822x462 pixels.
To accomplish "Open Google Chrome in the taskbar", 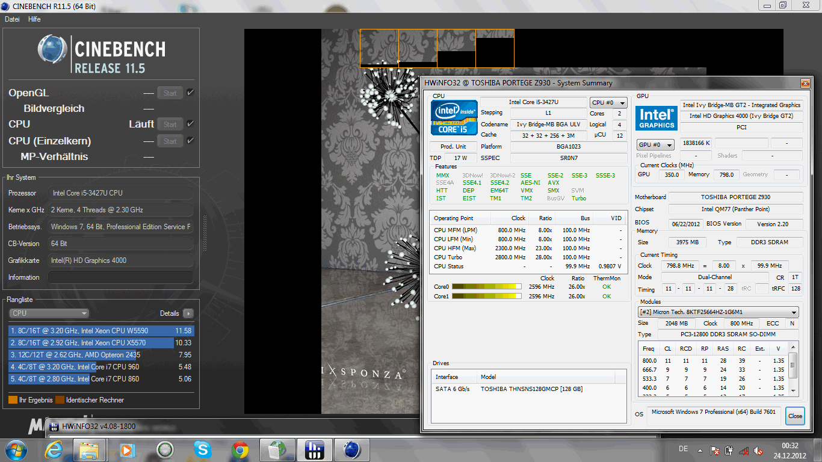I will coord(240,449).
